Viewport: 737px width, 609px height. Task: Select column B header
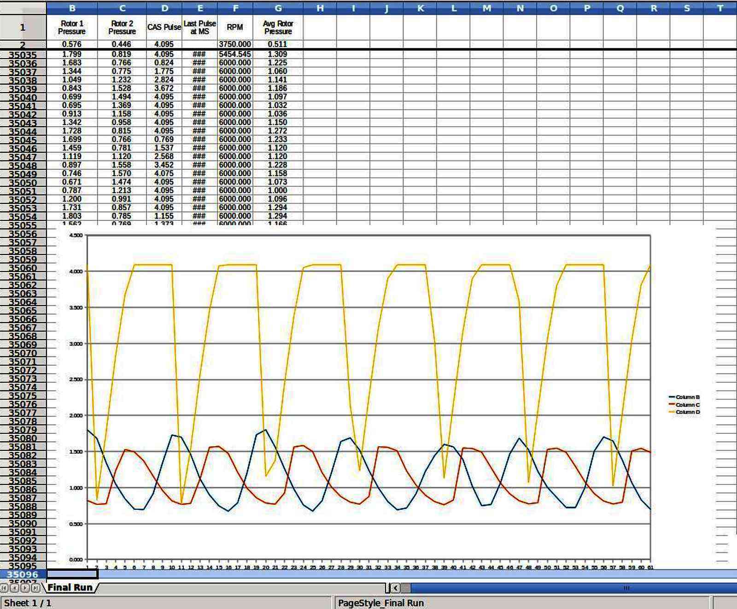pyautogui.click(x=72, y=8)
